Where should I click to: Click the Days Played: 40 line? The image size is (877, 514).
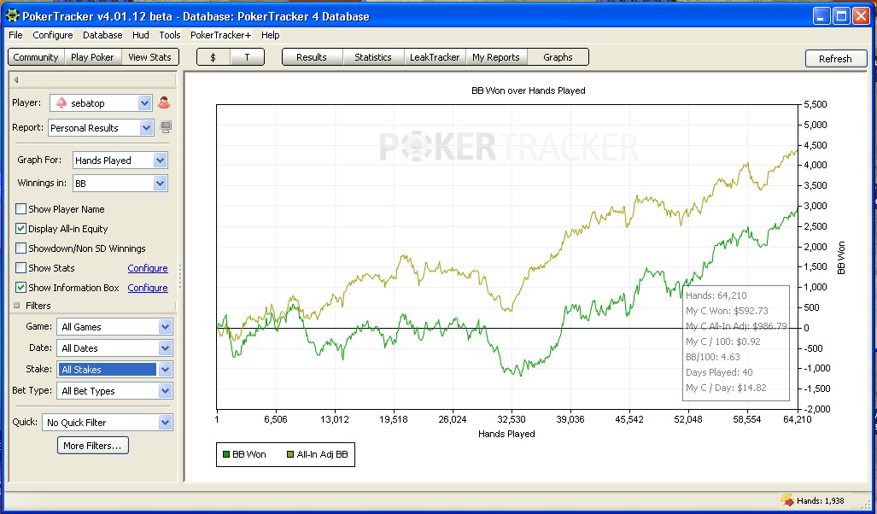coord(719,372)
